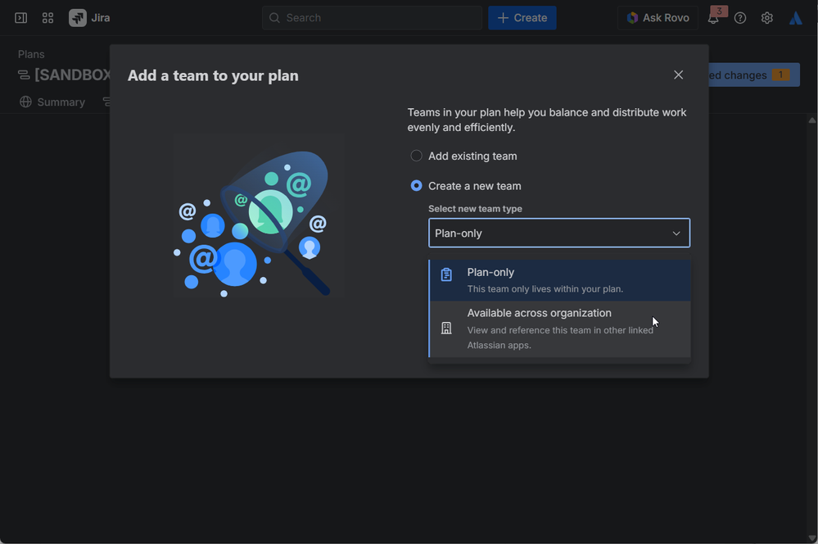The height and width of the screenshot is (544, 818).
Task: Click the Ask Rovo button
Action: [x=658, y=18]
